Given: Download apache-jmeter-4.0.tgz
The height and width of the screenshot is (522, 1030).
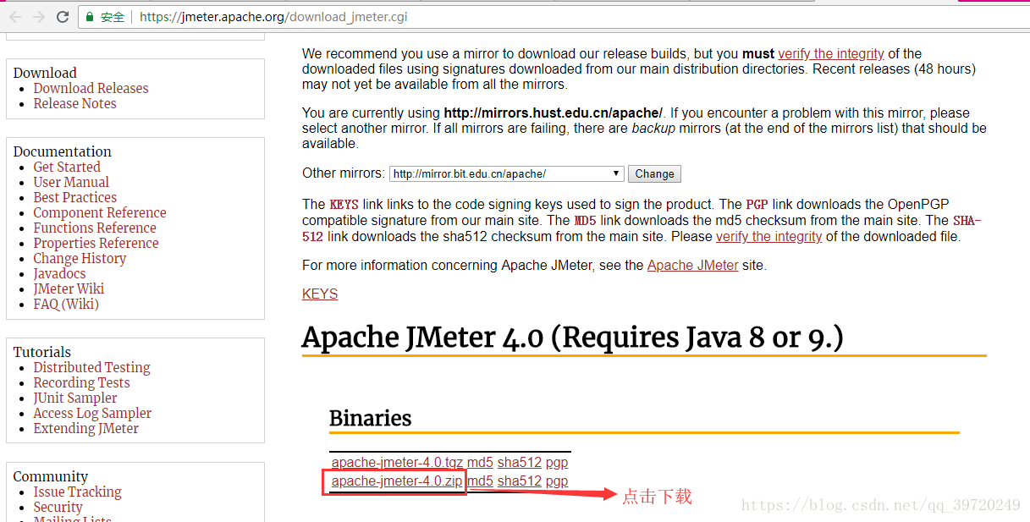Looking at the screenshot, I should click(397, 463).
